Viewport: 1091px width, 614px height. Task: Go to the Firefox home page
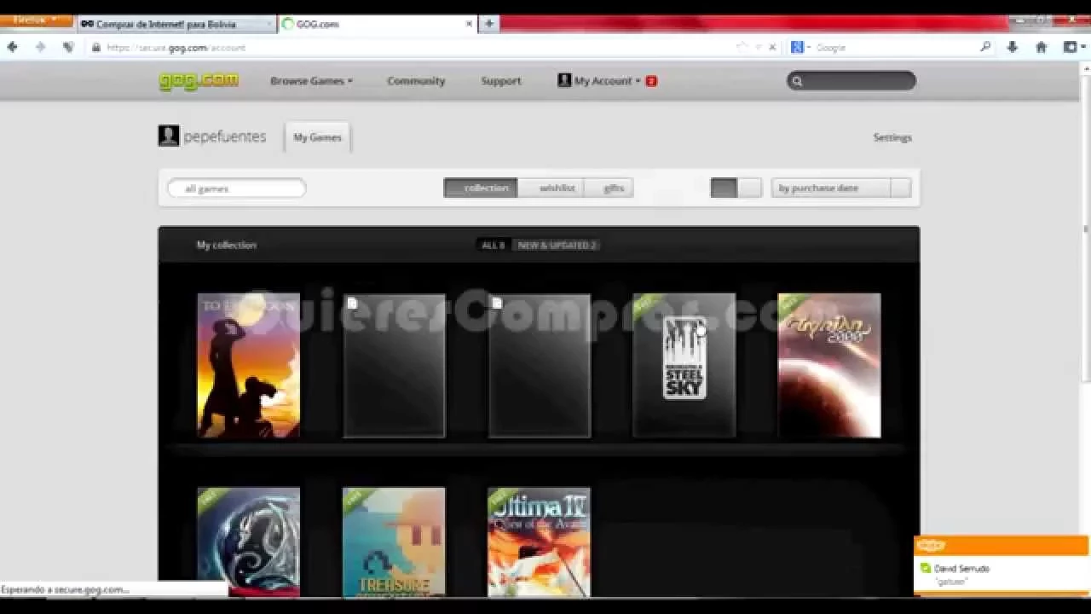[x=1041, y=48]
